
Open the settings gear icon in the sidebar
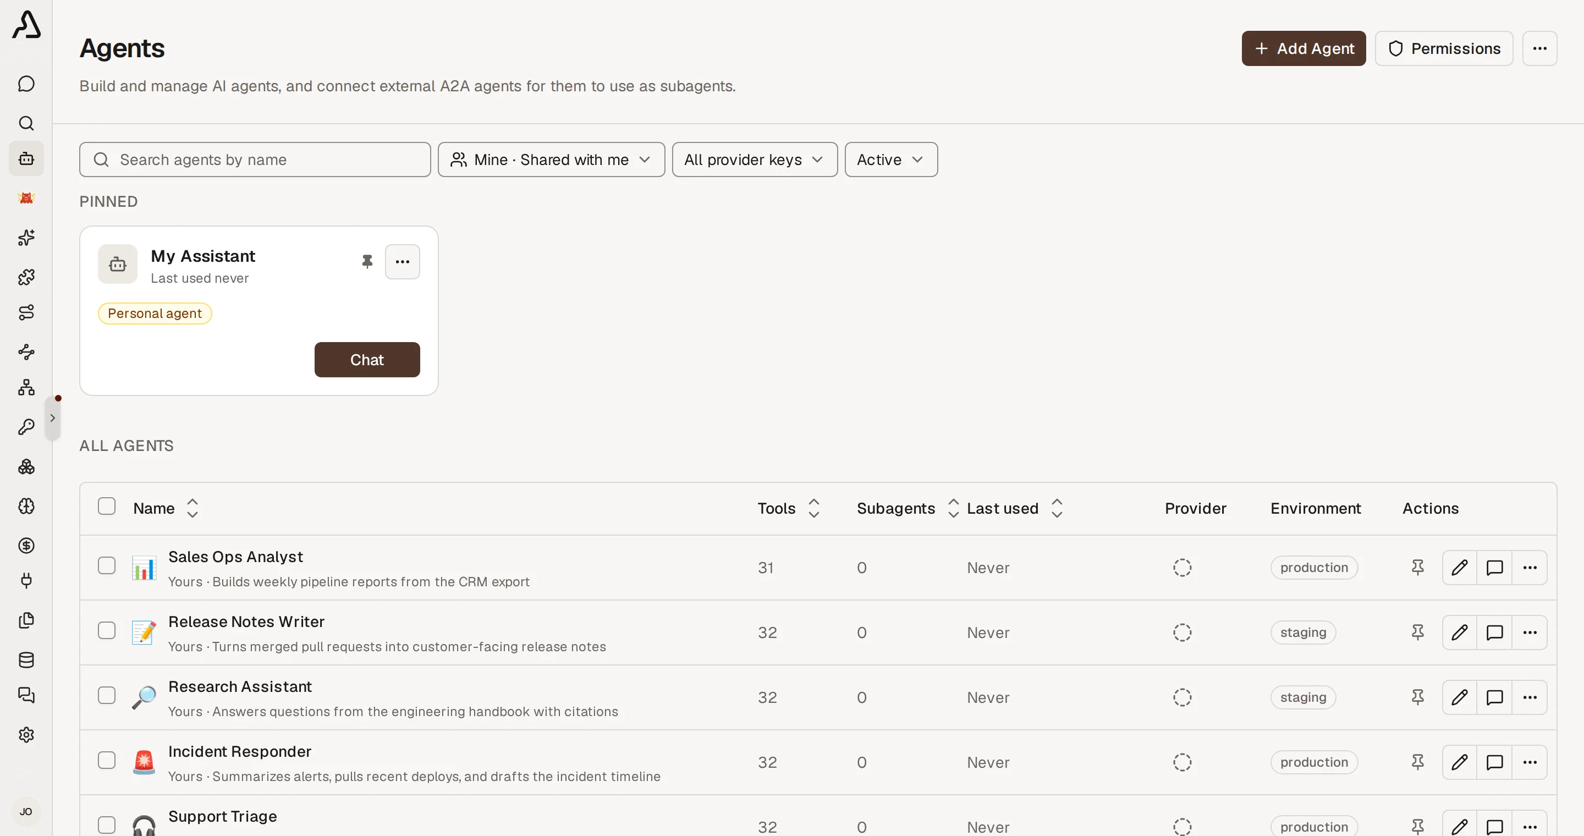click(x=26, y=735)
